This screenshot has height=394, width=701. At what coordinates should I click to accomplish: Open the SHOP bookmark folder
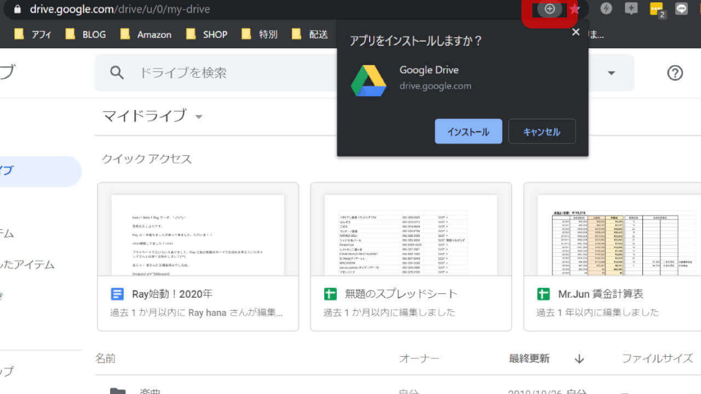[208, 34]
